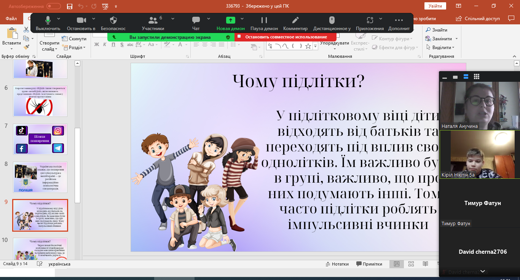Cut selection with scissors icon
The image size is (520, 280).
[26, 30]
